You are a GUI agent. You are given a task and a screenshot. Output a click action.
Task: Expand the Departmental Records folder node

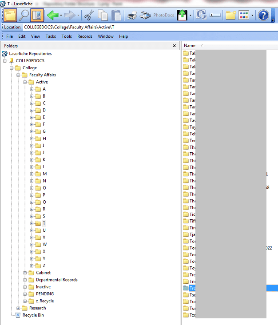coord(25,280)
